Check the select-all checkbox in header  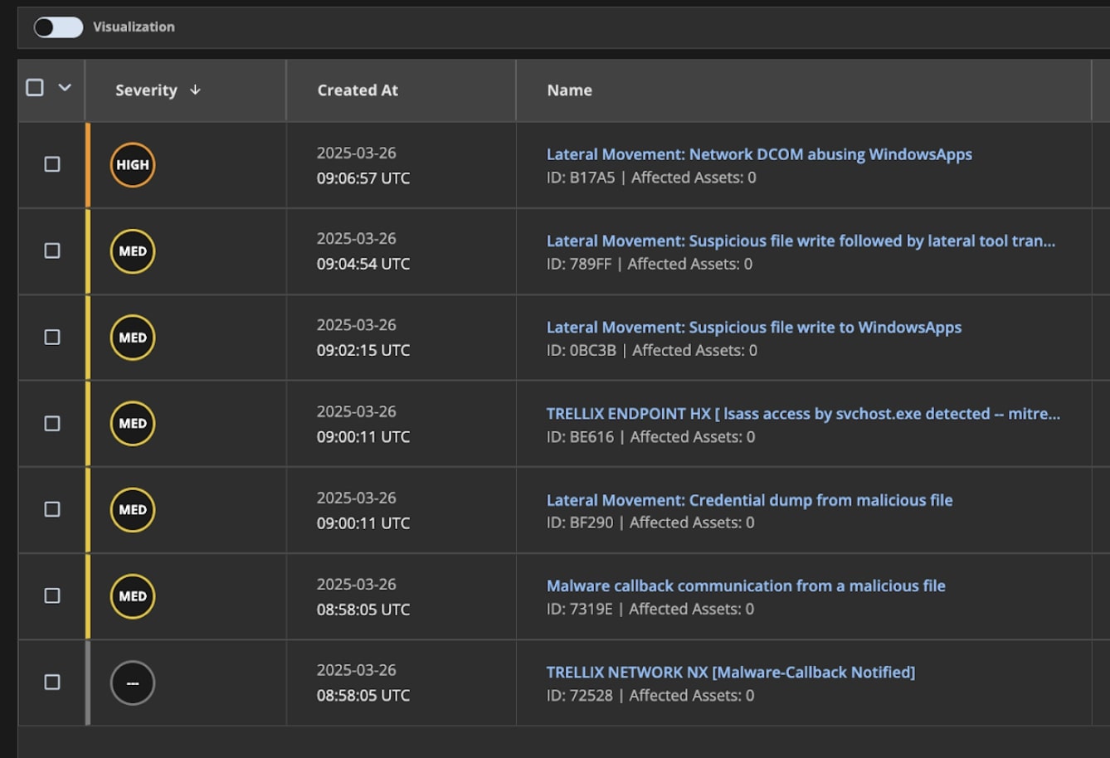pos(35,88)
